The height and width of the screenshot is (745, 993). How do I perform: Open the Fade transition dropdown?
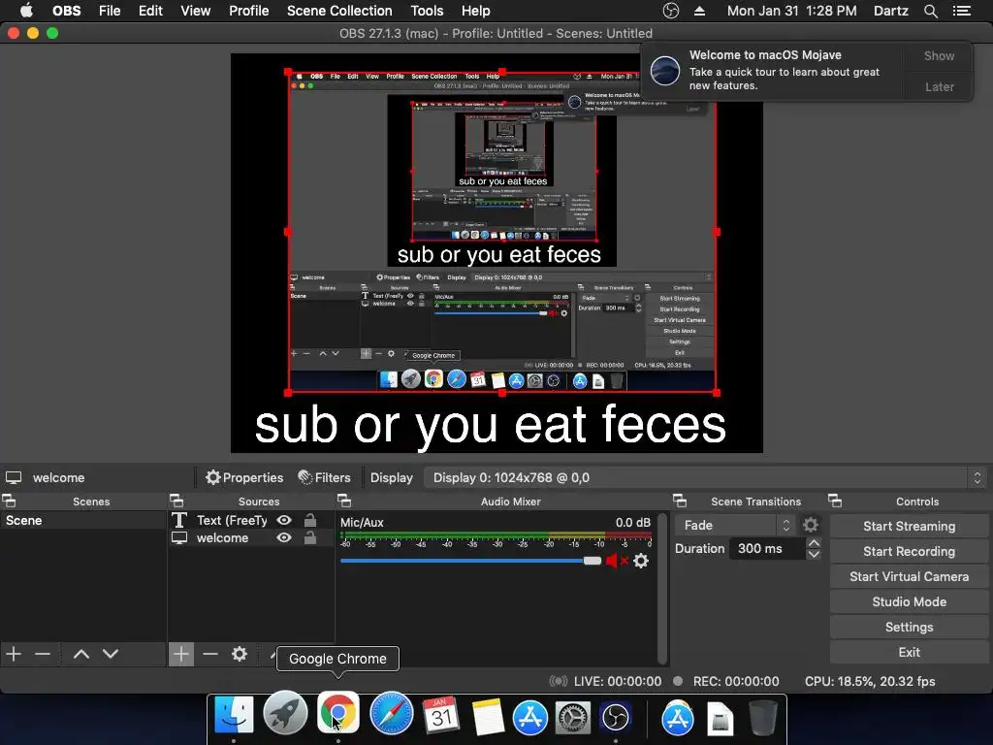[x=735, y=525]
